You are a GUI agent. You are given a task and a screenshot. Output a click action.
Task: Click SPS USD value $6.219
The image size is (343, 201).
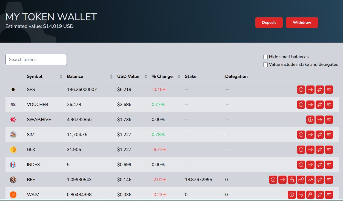click(124, 90)
